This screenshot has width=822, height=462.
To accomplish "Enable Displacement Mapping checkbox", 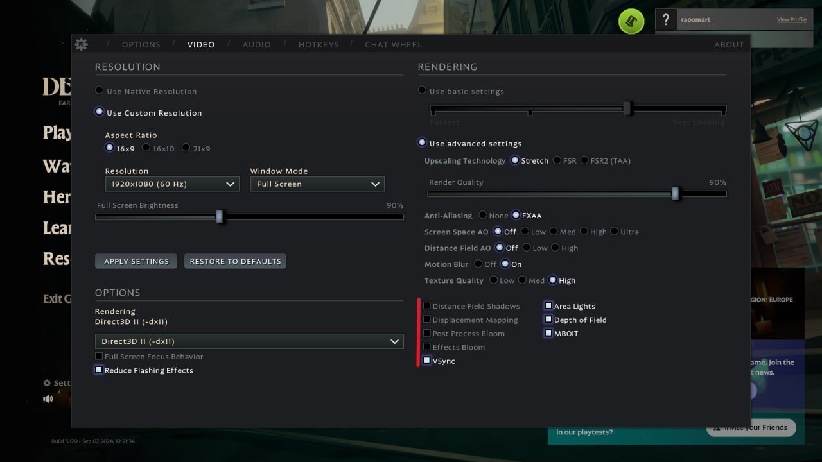I will (426, 320).
